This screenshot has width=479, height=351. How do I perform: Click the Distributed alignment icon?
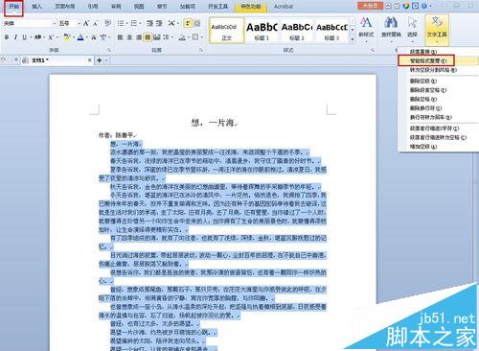156,37
